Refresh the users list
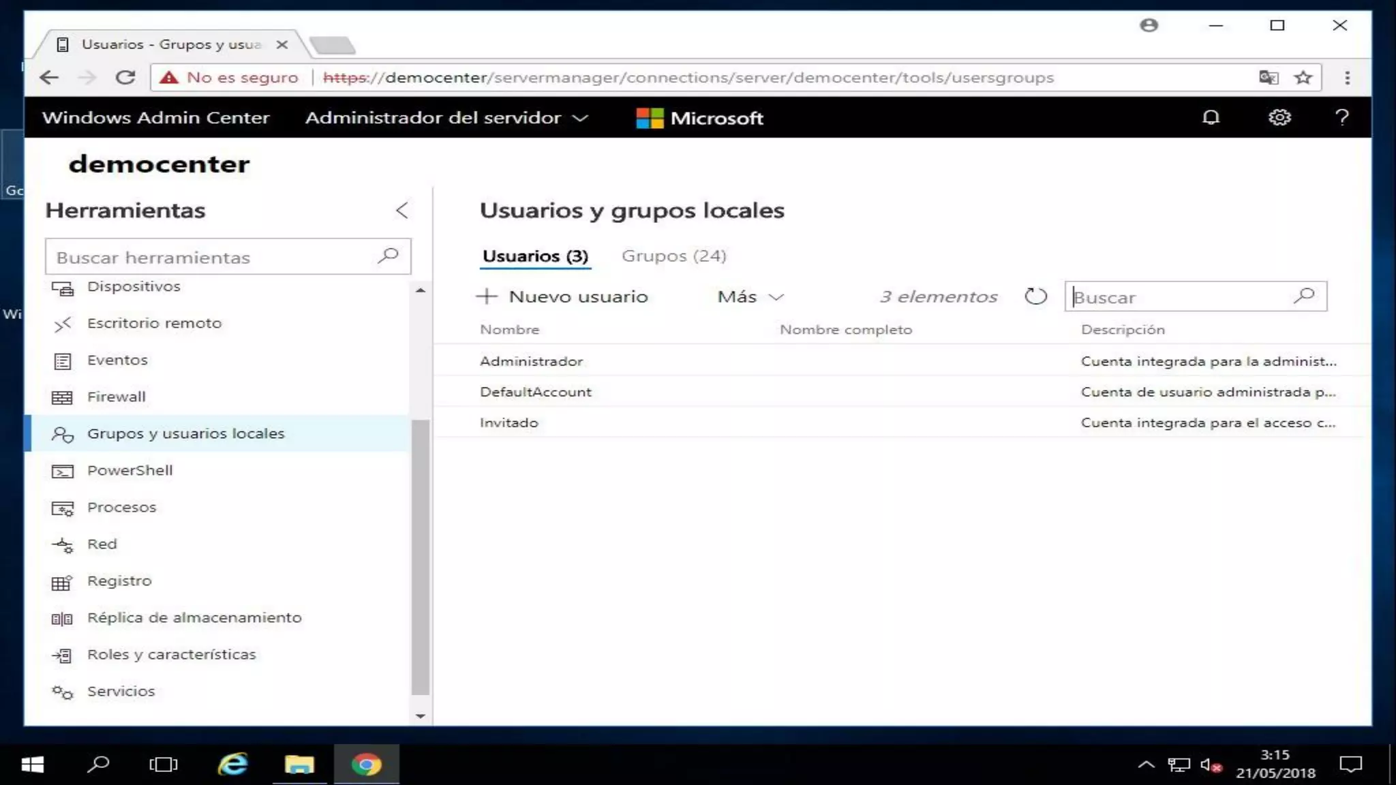1396x785 pixels. (x=1035, y=296)
